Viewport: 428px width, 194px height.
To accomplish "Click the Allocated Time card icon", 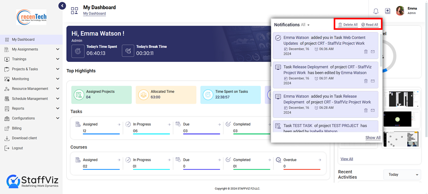I will pyautogui.click(x=143, y=95).
